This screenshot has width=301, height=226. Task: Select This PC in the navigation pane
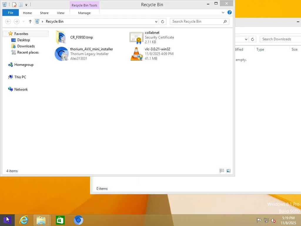(x=17, y=77)
